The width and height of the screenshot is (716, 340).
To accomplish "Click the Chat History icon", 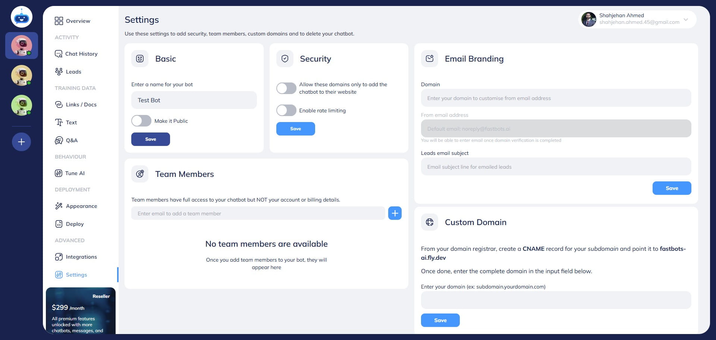I will pyautogui.click(x=59, y=54).
